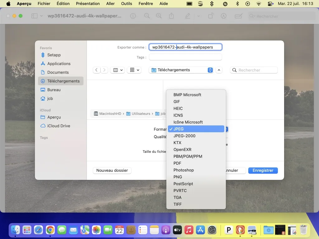This screenshot has height=239, width=319.
Task: Select Icône Microsoft format
Action: pos(196,122)
